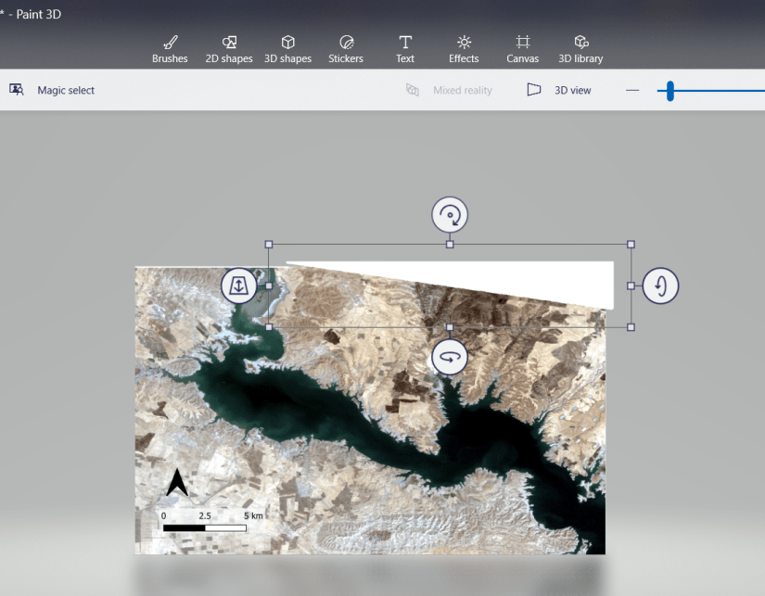Open the Effects panel
765x596 pixels.
pos(464,46)
